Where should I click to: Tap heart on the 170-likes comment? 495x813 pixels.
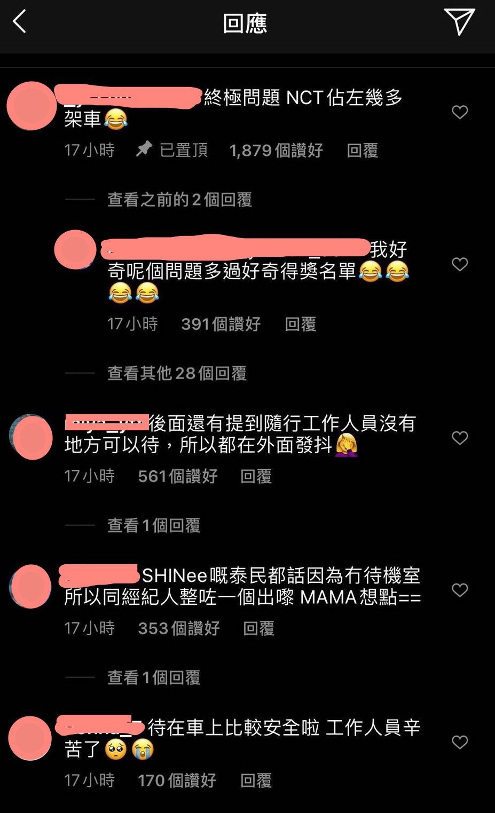pyautogui.click(x=460, y=742)
